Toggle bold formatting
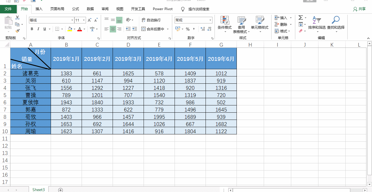The width and height of the screenshot is (372, 192). tap(32, 29)
